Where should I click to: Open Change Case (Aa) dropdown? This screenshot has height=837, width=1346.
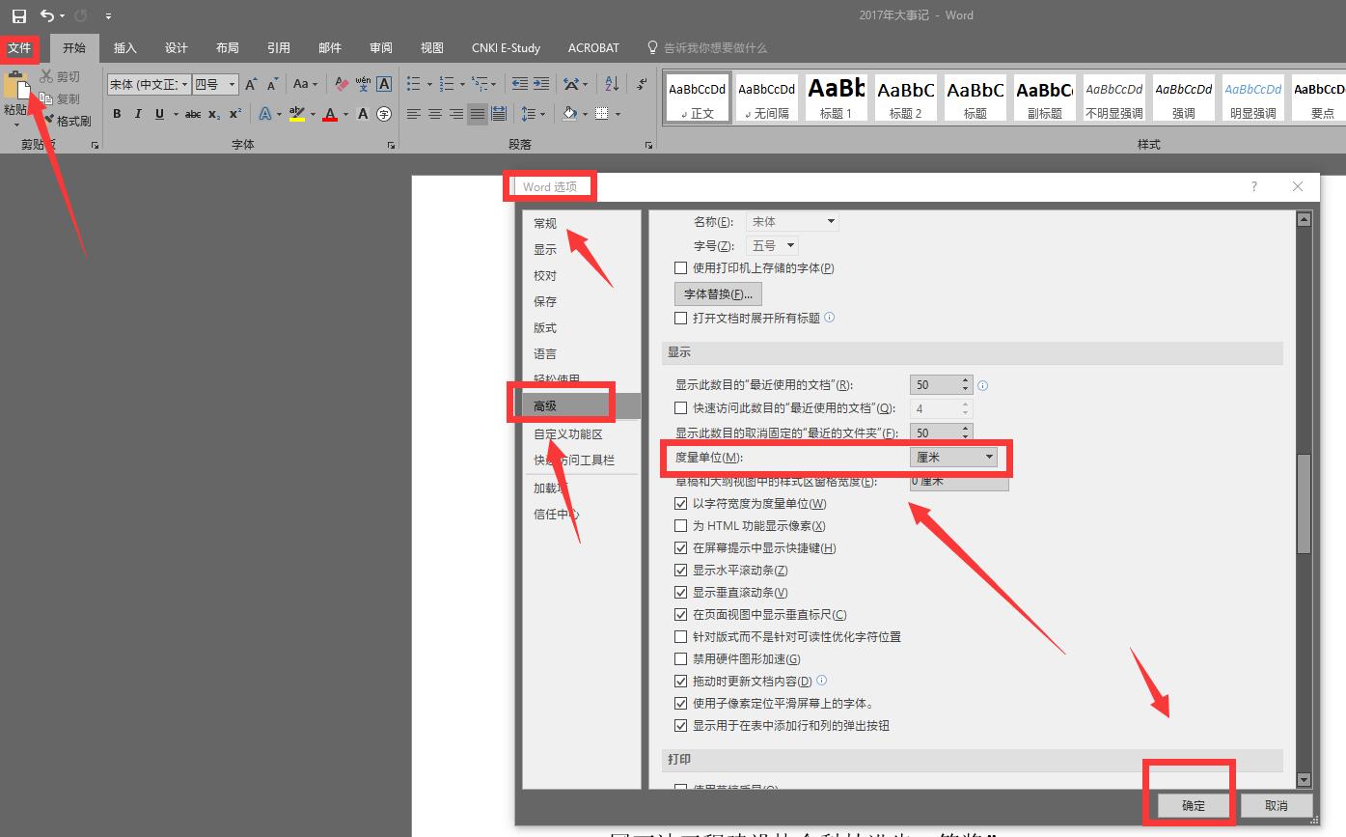pyautogui.click(x=307, y=85)
